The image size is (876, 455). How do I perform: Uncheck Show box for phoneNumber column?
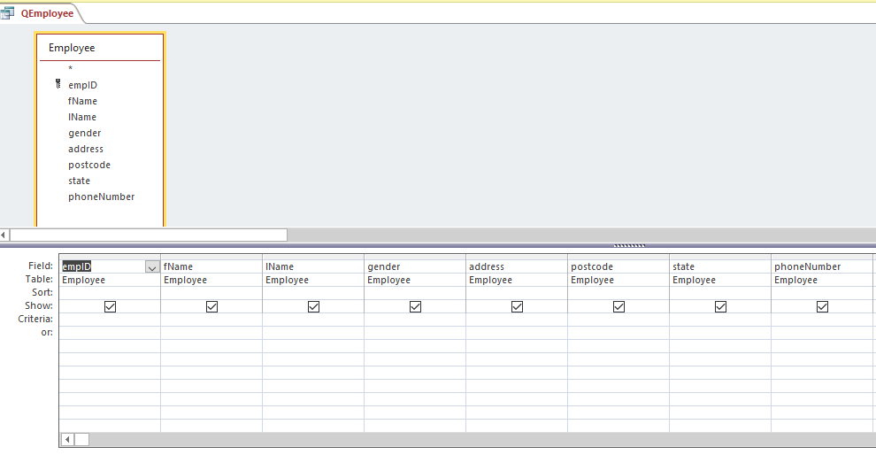(x=822, y=306)
